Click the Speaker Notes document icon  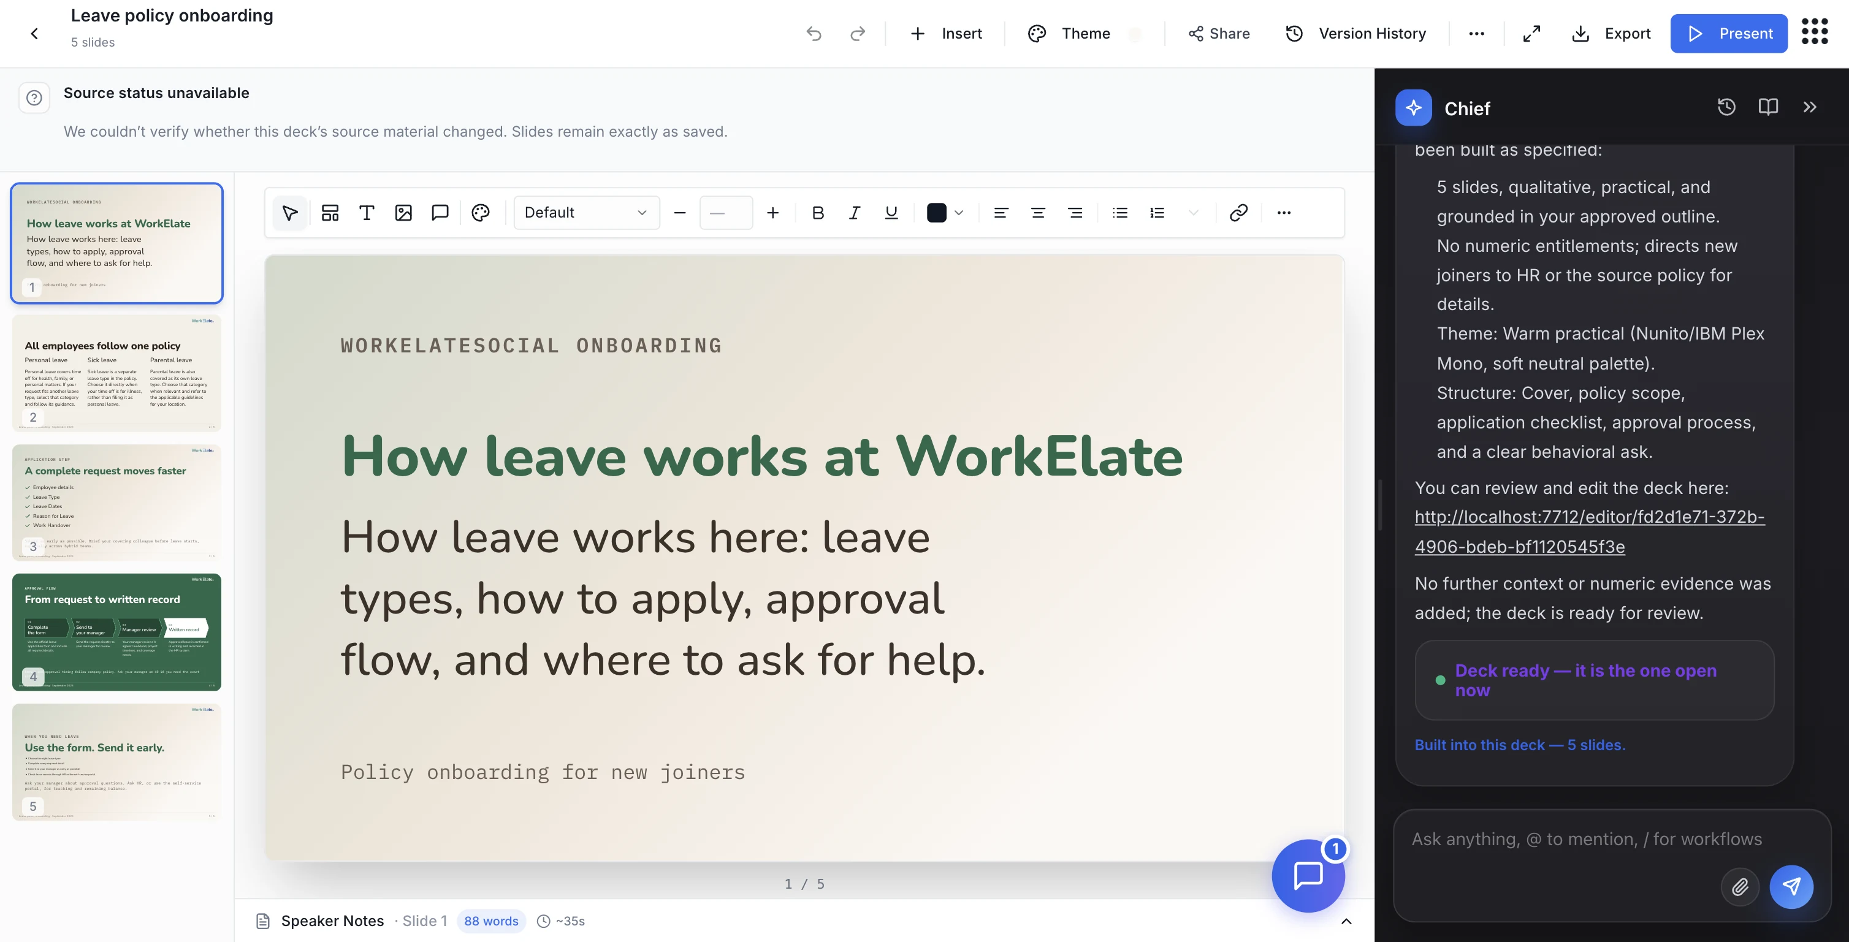click(x=263, y=921)
